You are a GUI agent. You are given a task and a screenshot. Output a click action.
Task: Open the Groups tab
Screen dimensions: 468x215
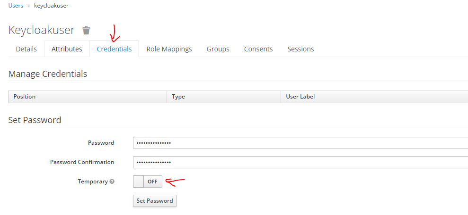[218, 49]
